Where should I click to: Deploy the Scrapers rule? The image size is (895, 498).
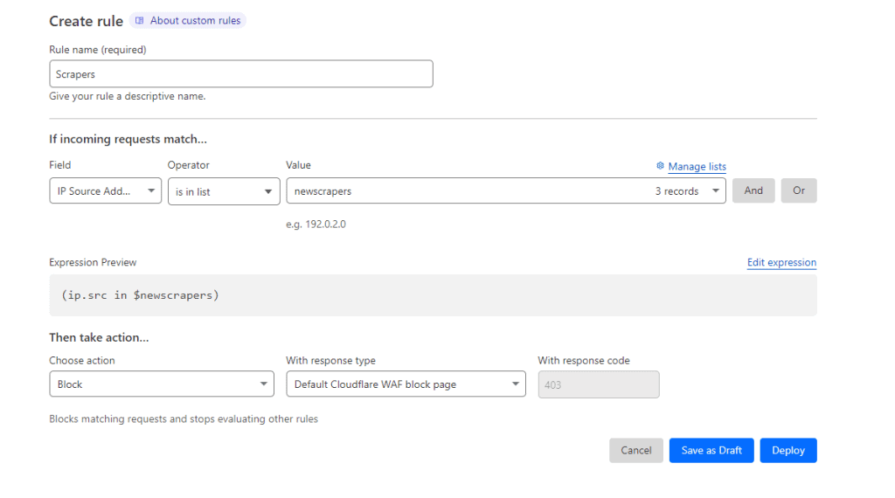[787, 451]
